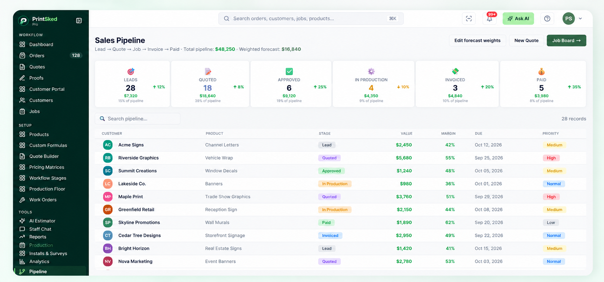
Task: Click the Search pipeline field
Action: click(137, 119)
